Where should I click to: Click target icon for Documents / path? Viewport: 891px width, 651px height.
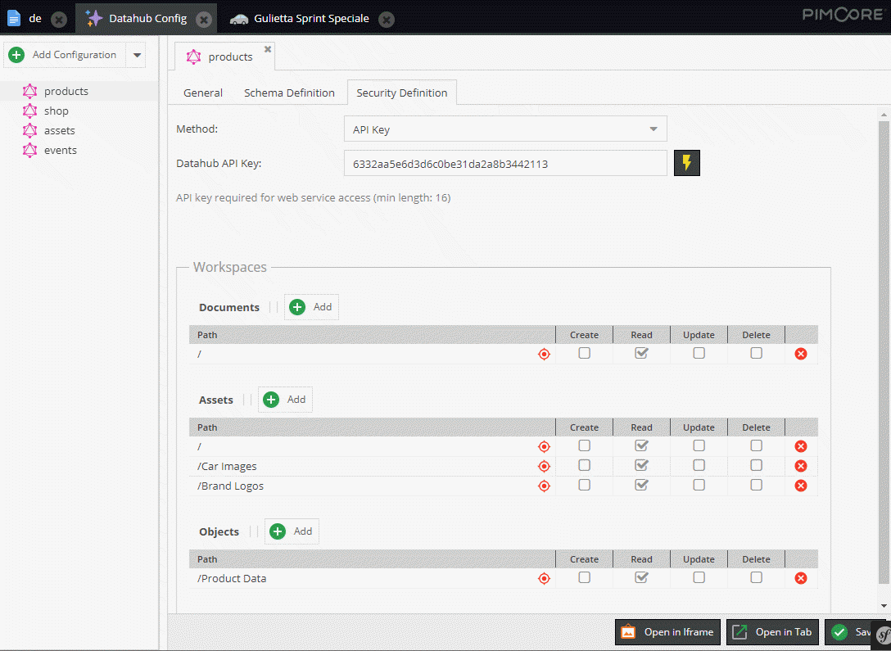pos(544,354)
